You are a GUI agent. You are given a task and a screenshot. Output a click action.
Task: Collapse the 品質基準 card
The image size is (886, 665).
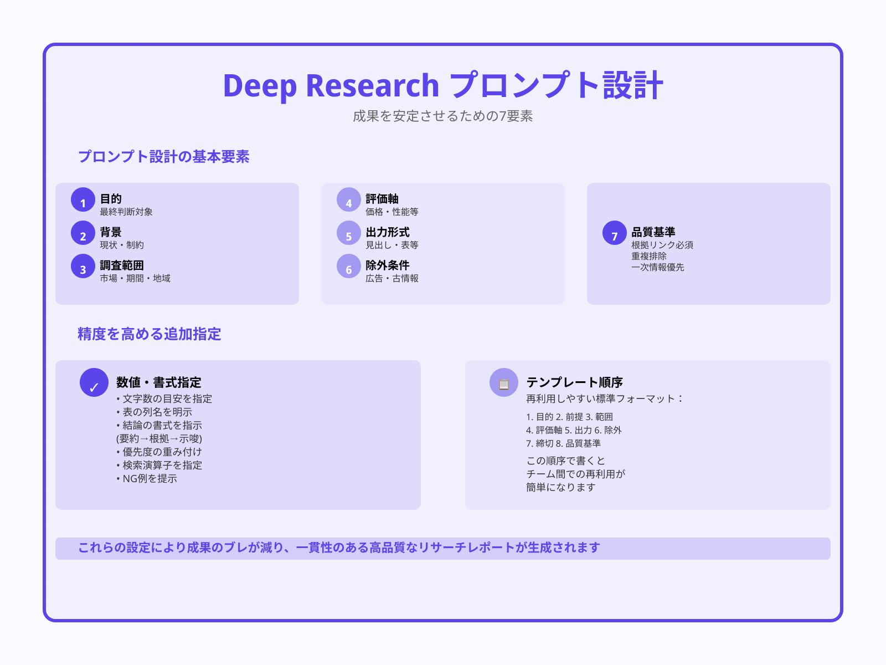(x=710, y=244)
